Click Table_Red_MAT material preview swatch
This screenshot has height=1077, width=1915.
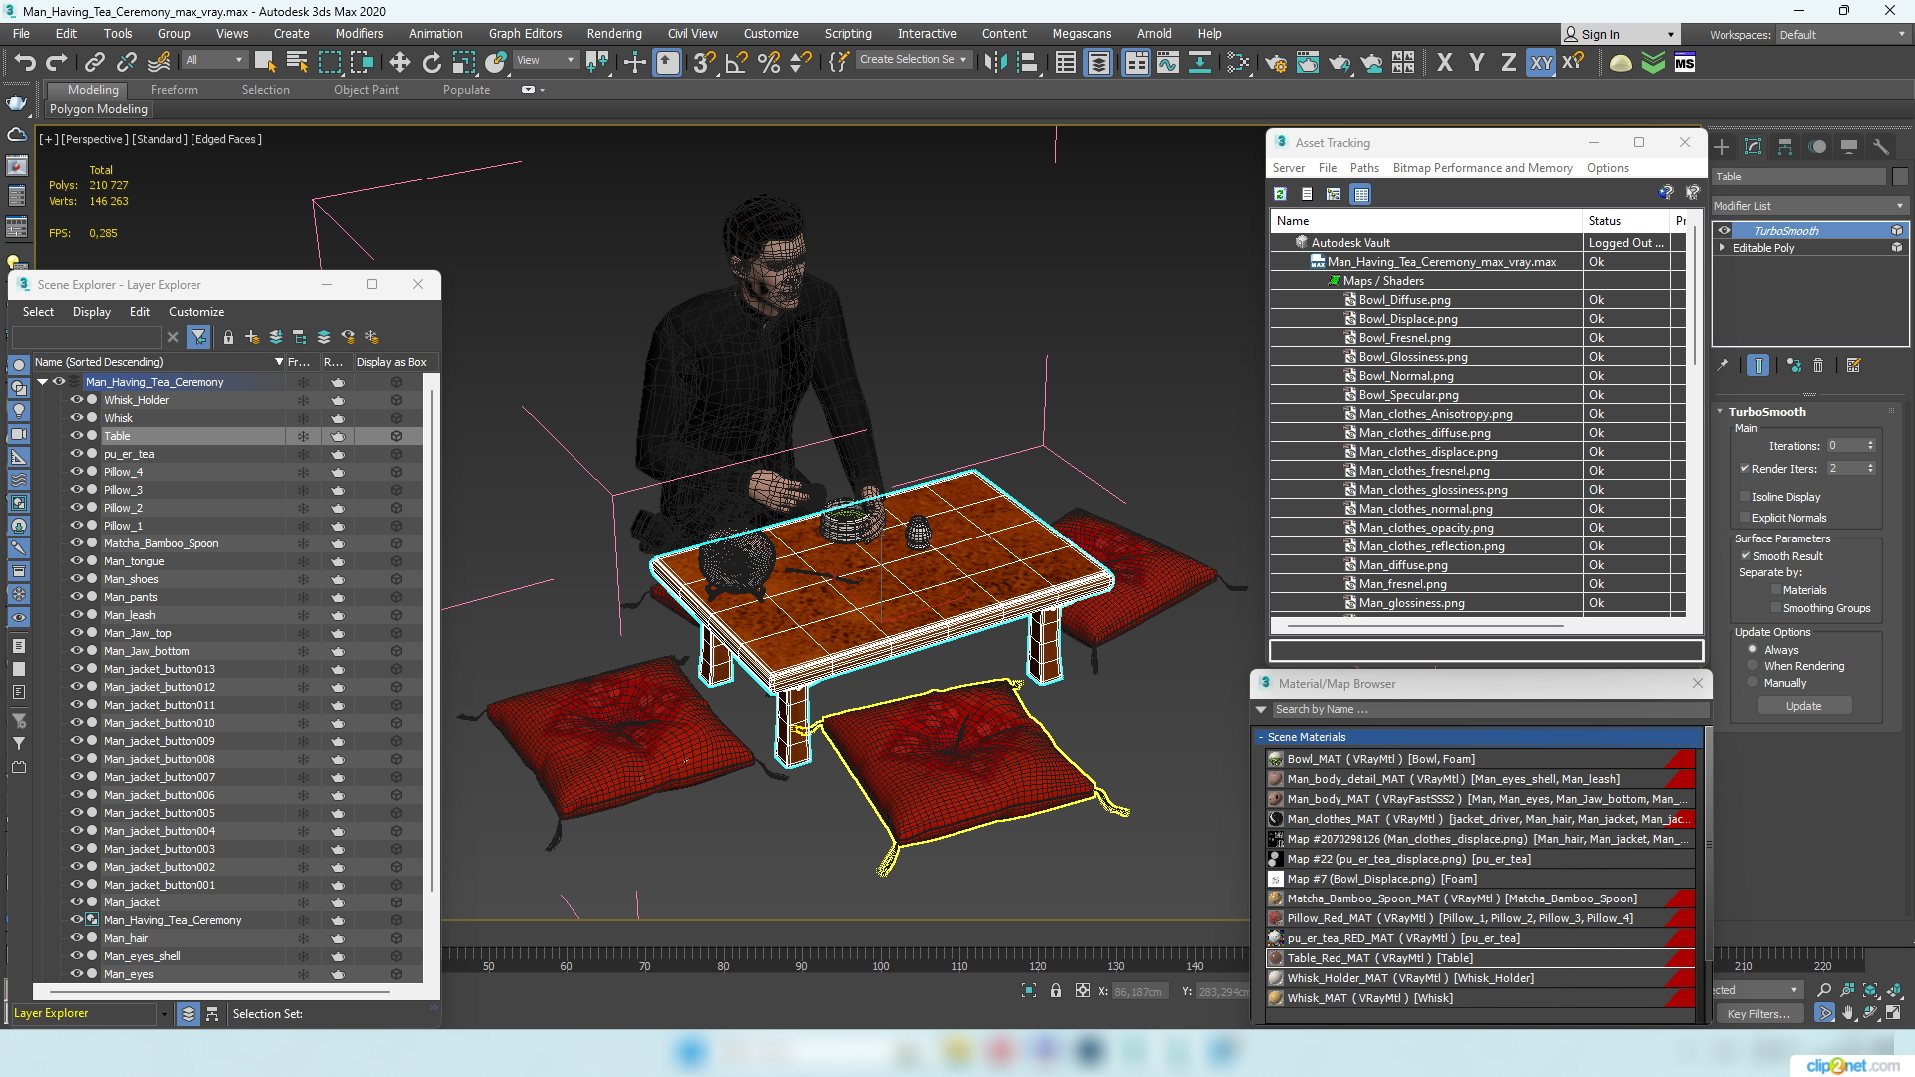point(1276,958)
